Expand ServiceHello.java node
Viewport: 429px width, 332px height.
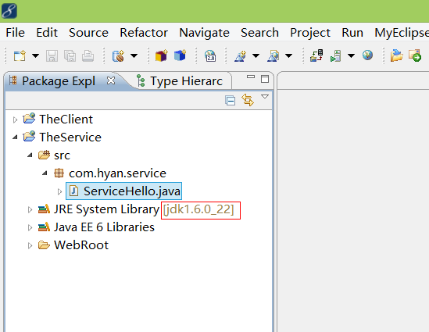pyautogui.click(x=59, y=191)
